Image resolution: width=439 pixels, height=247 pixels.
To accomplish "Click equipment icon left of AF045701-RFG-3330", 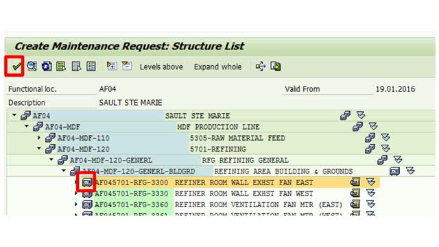I will click(87, 193).
